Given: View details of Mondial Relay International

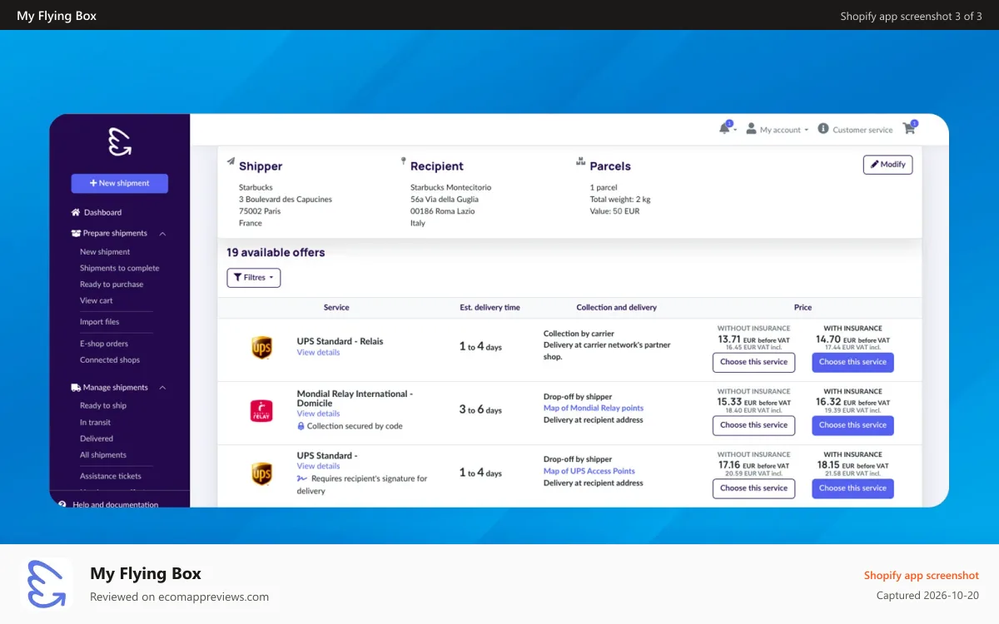Looking at the screenshot, I should point(318,414).
